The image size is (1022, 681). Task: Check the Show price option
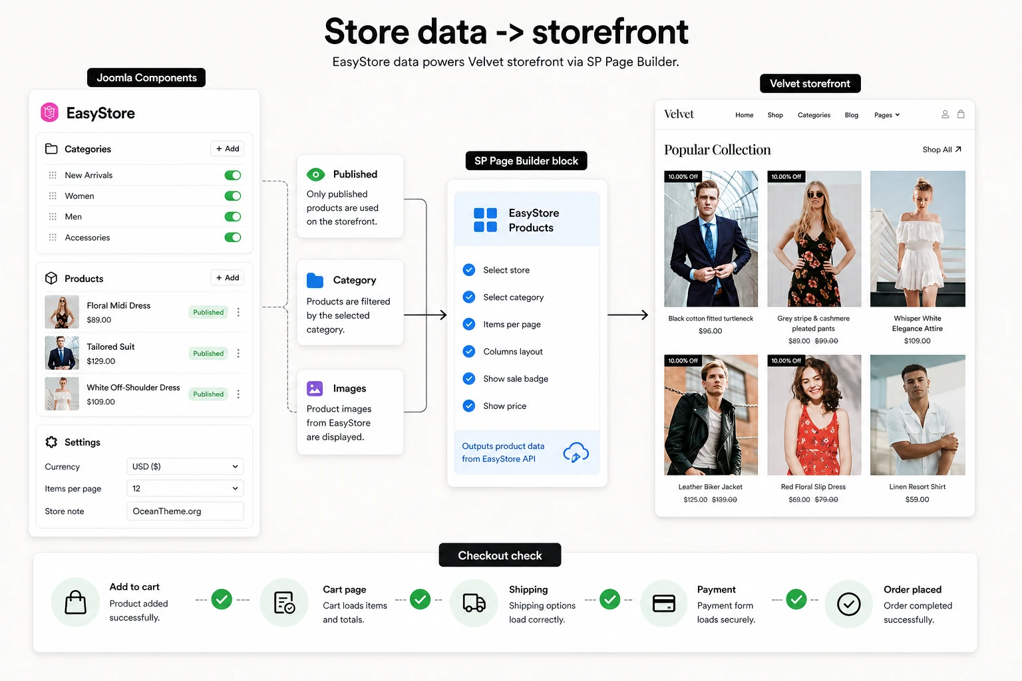pyautogui.click(x=469, y=406)
